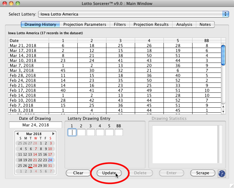Click the history table scroll down arrow
This screenshot has height=188, width=234.
[x=223, y=111]
